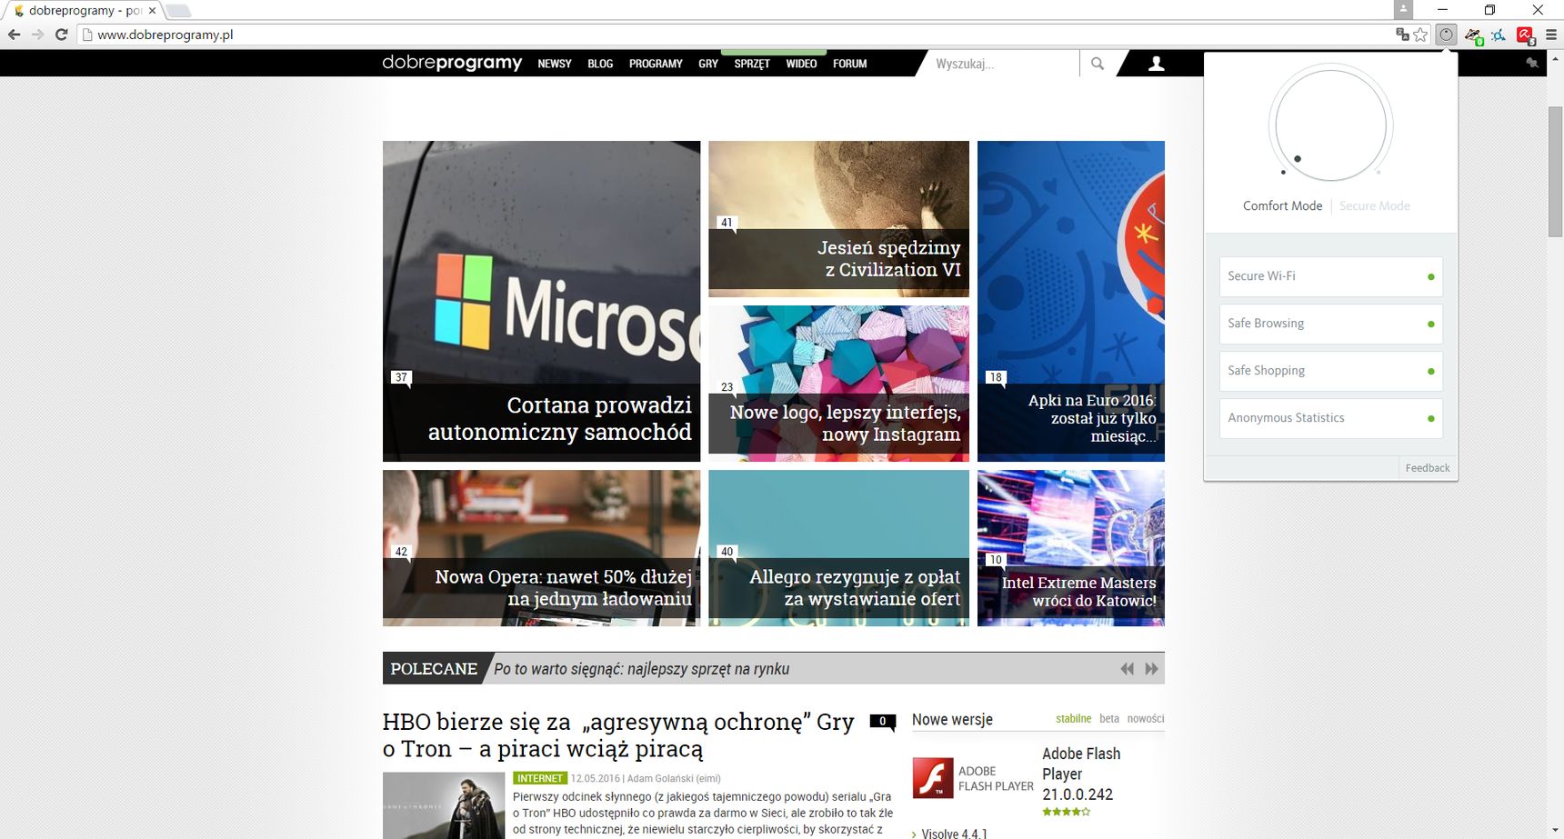Click the pin icon at header right

1532,63
